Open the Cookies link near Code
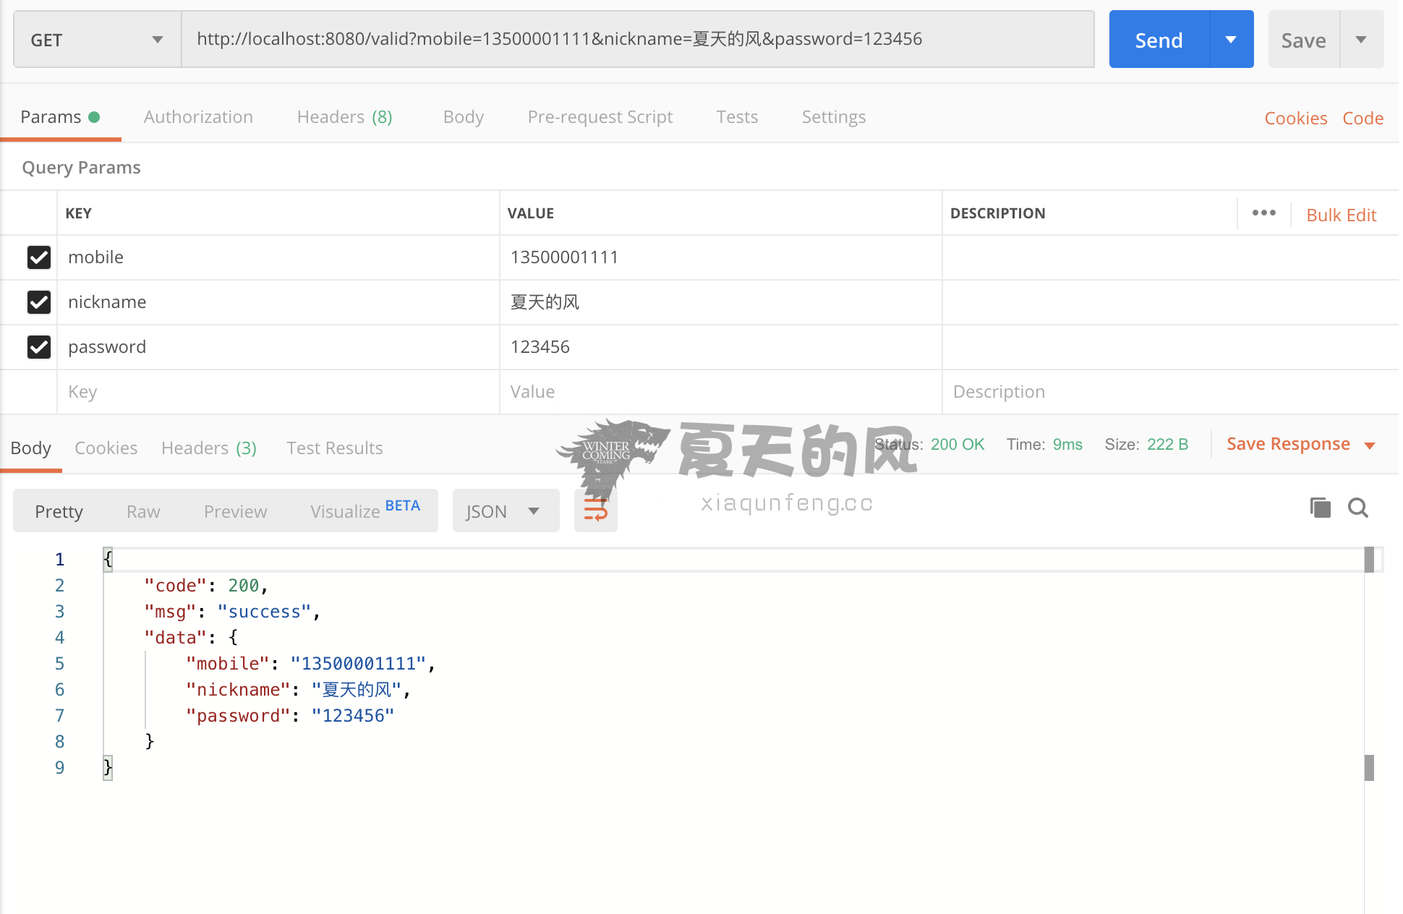 [1296, 118]
